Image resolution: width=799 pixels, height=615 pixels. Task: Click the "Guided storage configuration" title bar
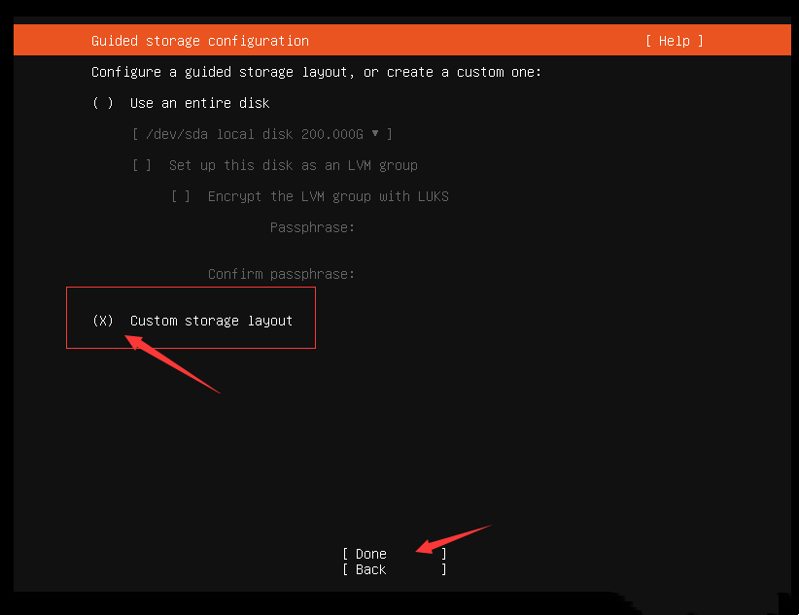(x=199, y=40)
